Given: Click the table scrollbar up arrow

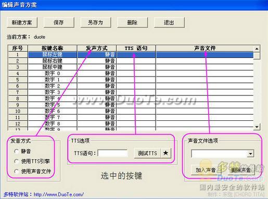Looking at the screenshot, I should tap(257, 48).
